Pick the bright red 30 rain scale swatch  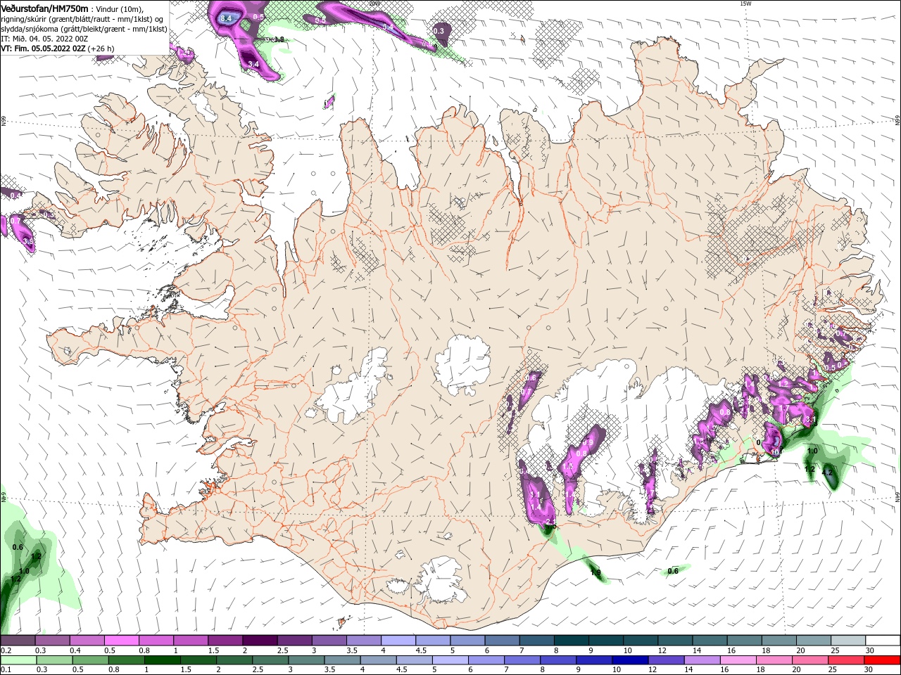coord(883,660)
